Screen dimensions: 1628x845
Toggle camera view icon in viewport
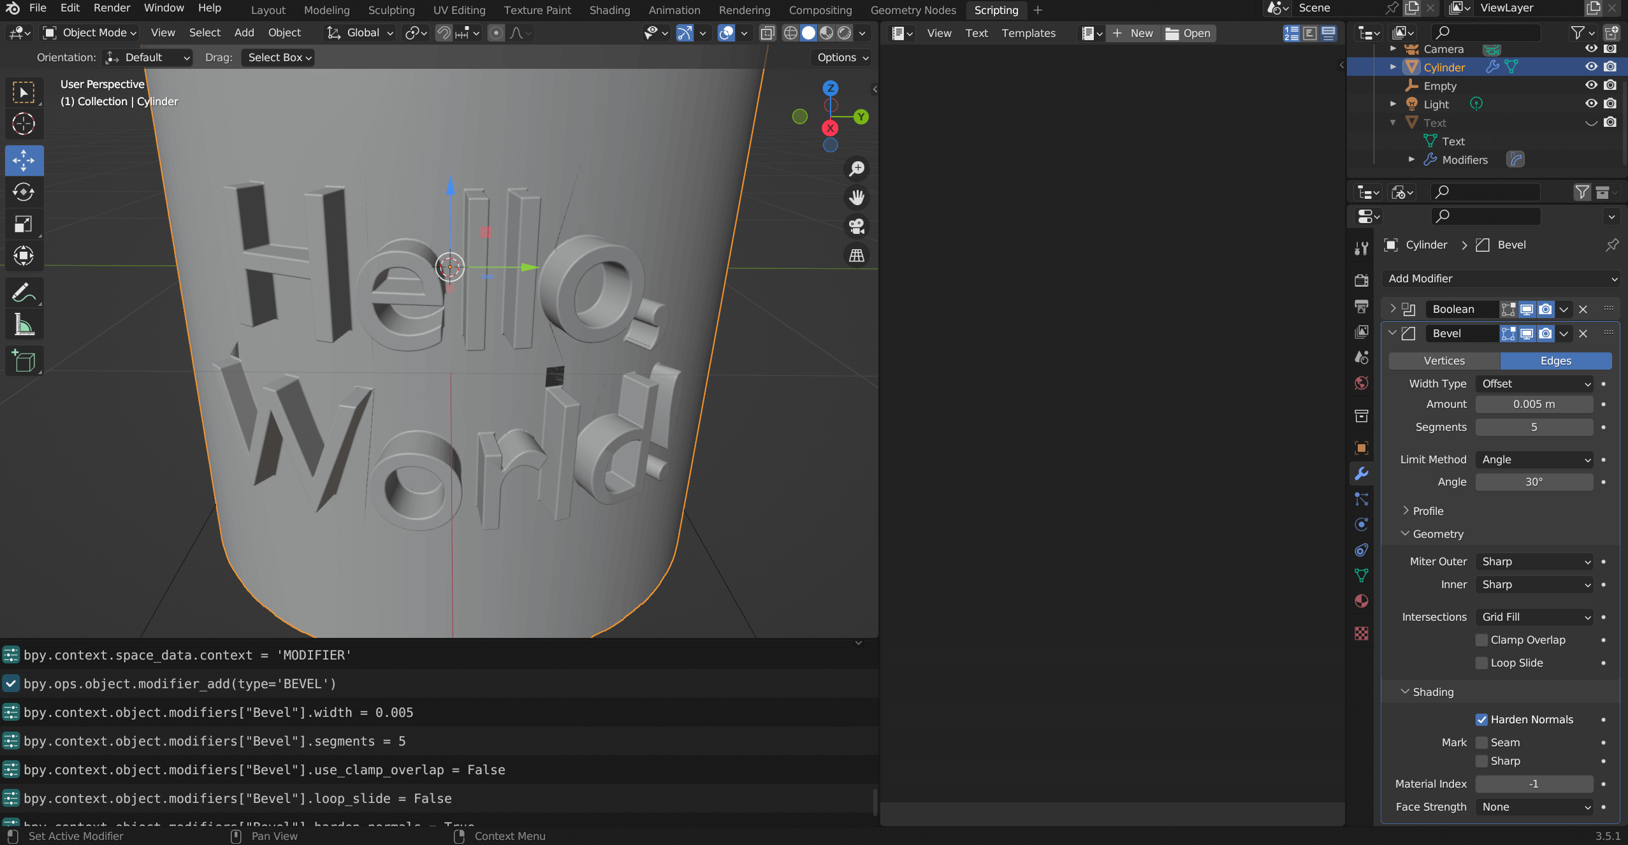(857, 226)
